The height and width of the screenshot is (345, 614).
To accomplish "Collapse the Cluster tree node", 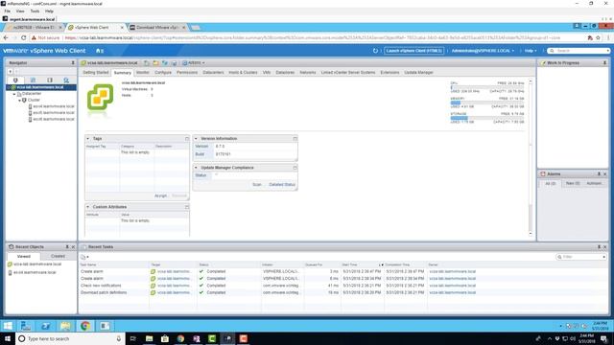I will pyautogui.click(x=19, y=100).
